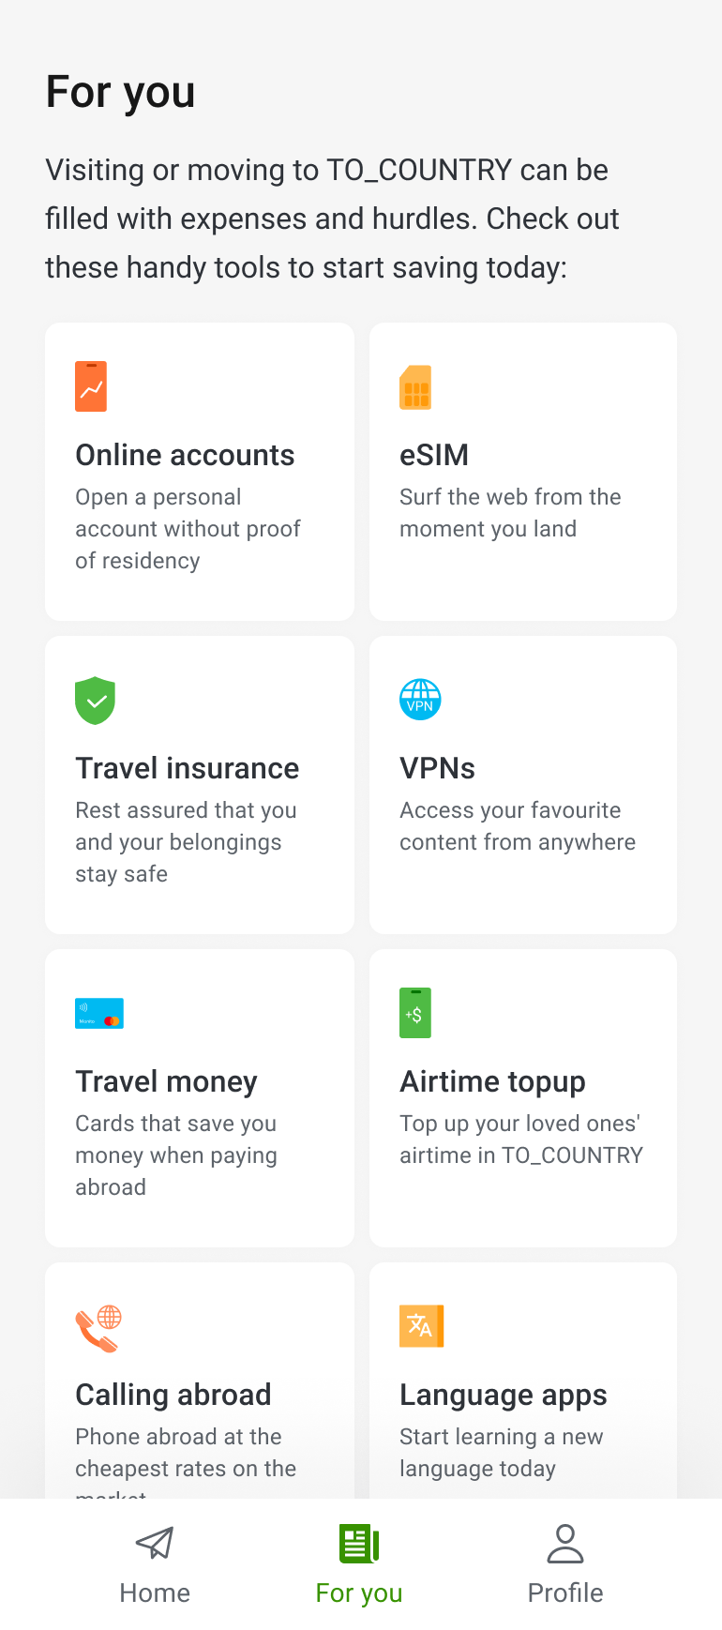722x1630 pixels.
Task: Tap the Language apps translate icon
Action: 421,1326
